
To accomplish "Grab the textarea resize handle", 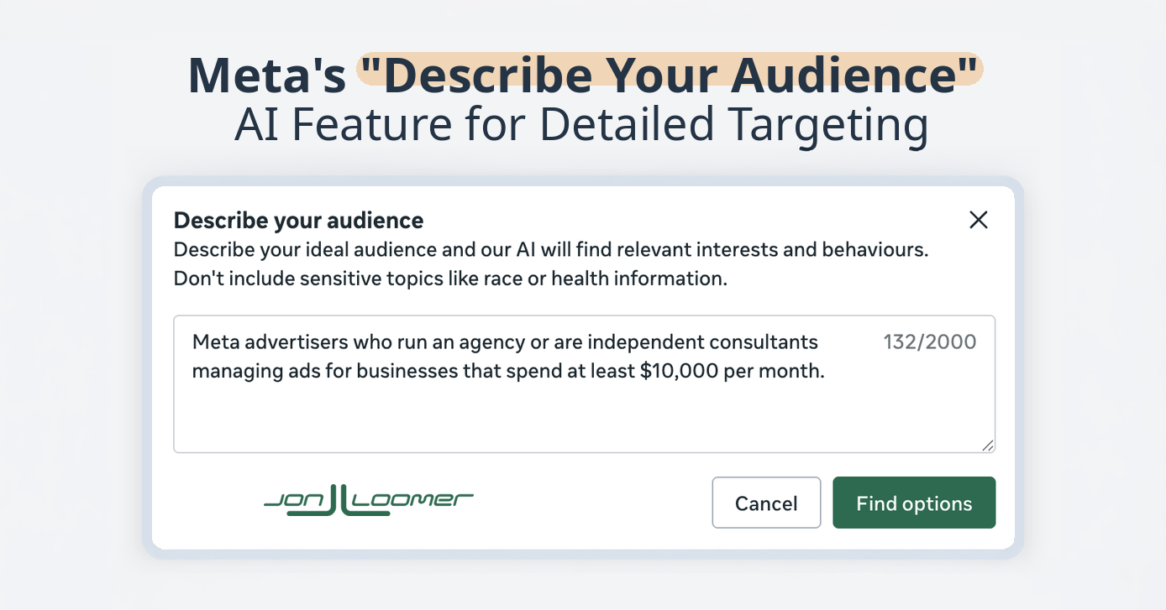I will tap(988, 446).
